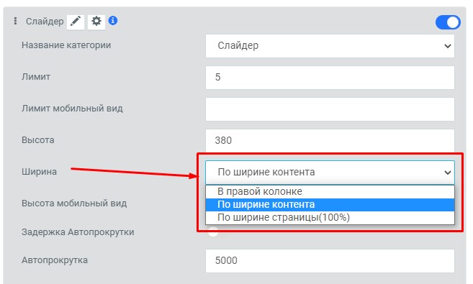Toggle the Слайдер module switch off
This screenshot has width=473, height=284.
(448, 22)
